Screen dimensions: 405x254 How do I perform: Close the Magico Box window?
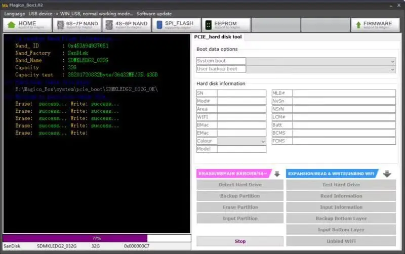click(x=399, y=6)
